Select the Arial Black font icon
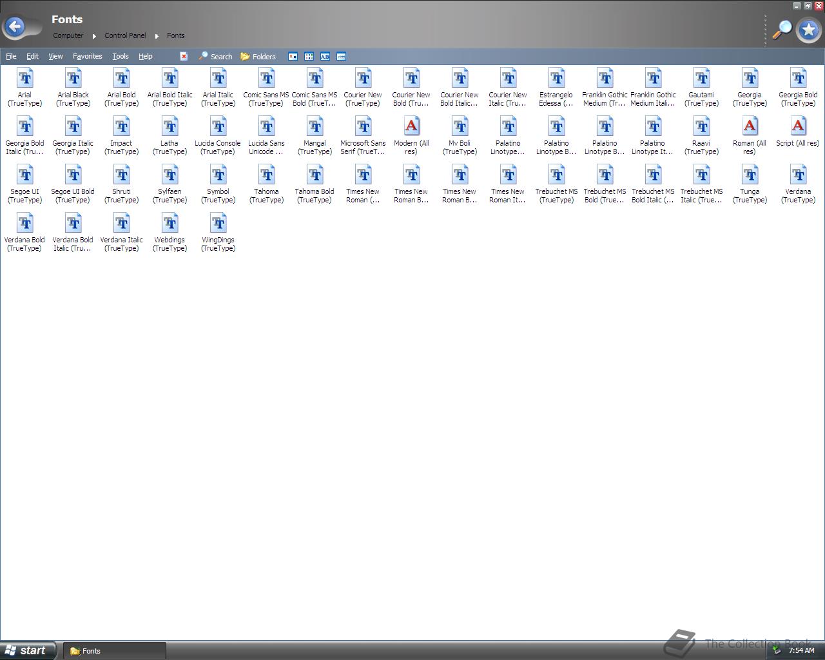825x660 pixels. coord(73,87)
